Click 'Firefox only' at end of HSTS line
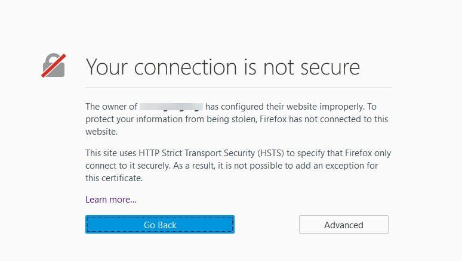Screen dimensions: 462x261 pos(368,153)
